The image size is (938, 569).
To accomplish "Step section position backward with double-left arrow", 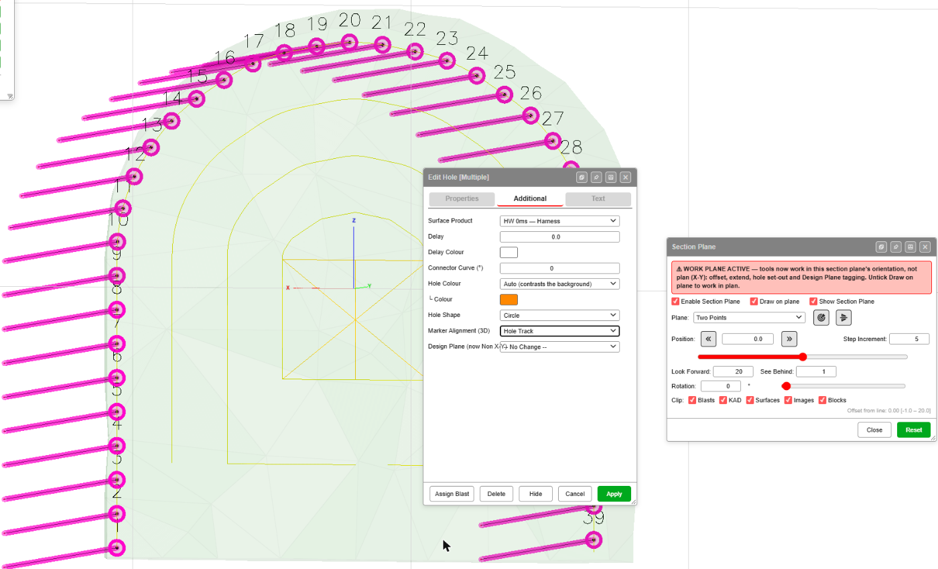I will point(709,339).
